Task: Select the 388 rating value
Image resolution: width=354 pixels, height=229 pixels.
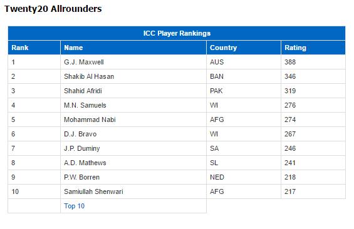Action: pos(290,62)
